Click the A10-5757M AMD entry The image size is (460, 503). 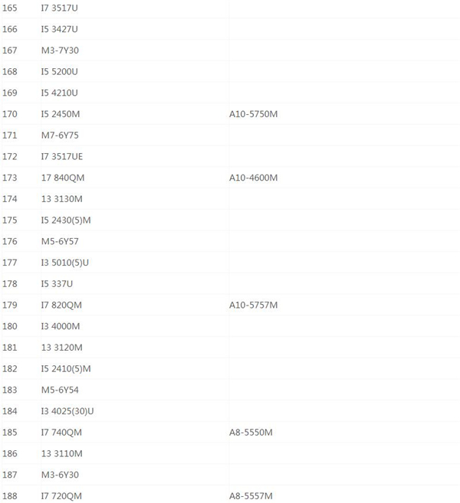click(253, 305)
